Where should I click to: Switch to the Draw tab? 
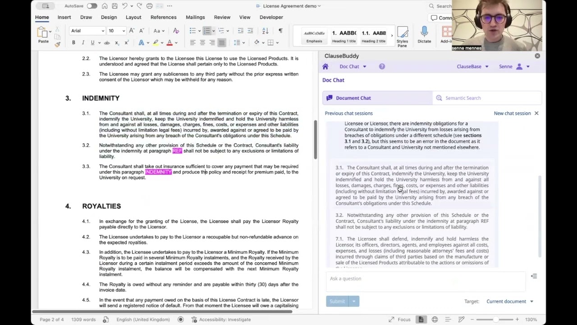pos(86,17)
